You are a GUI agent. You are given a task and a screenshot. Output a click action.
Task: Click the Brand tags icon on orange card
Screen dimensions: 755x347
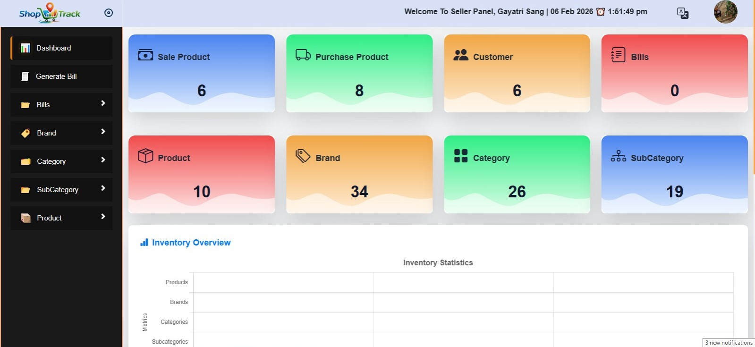[x=303, y=156]
